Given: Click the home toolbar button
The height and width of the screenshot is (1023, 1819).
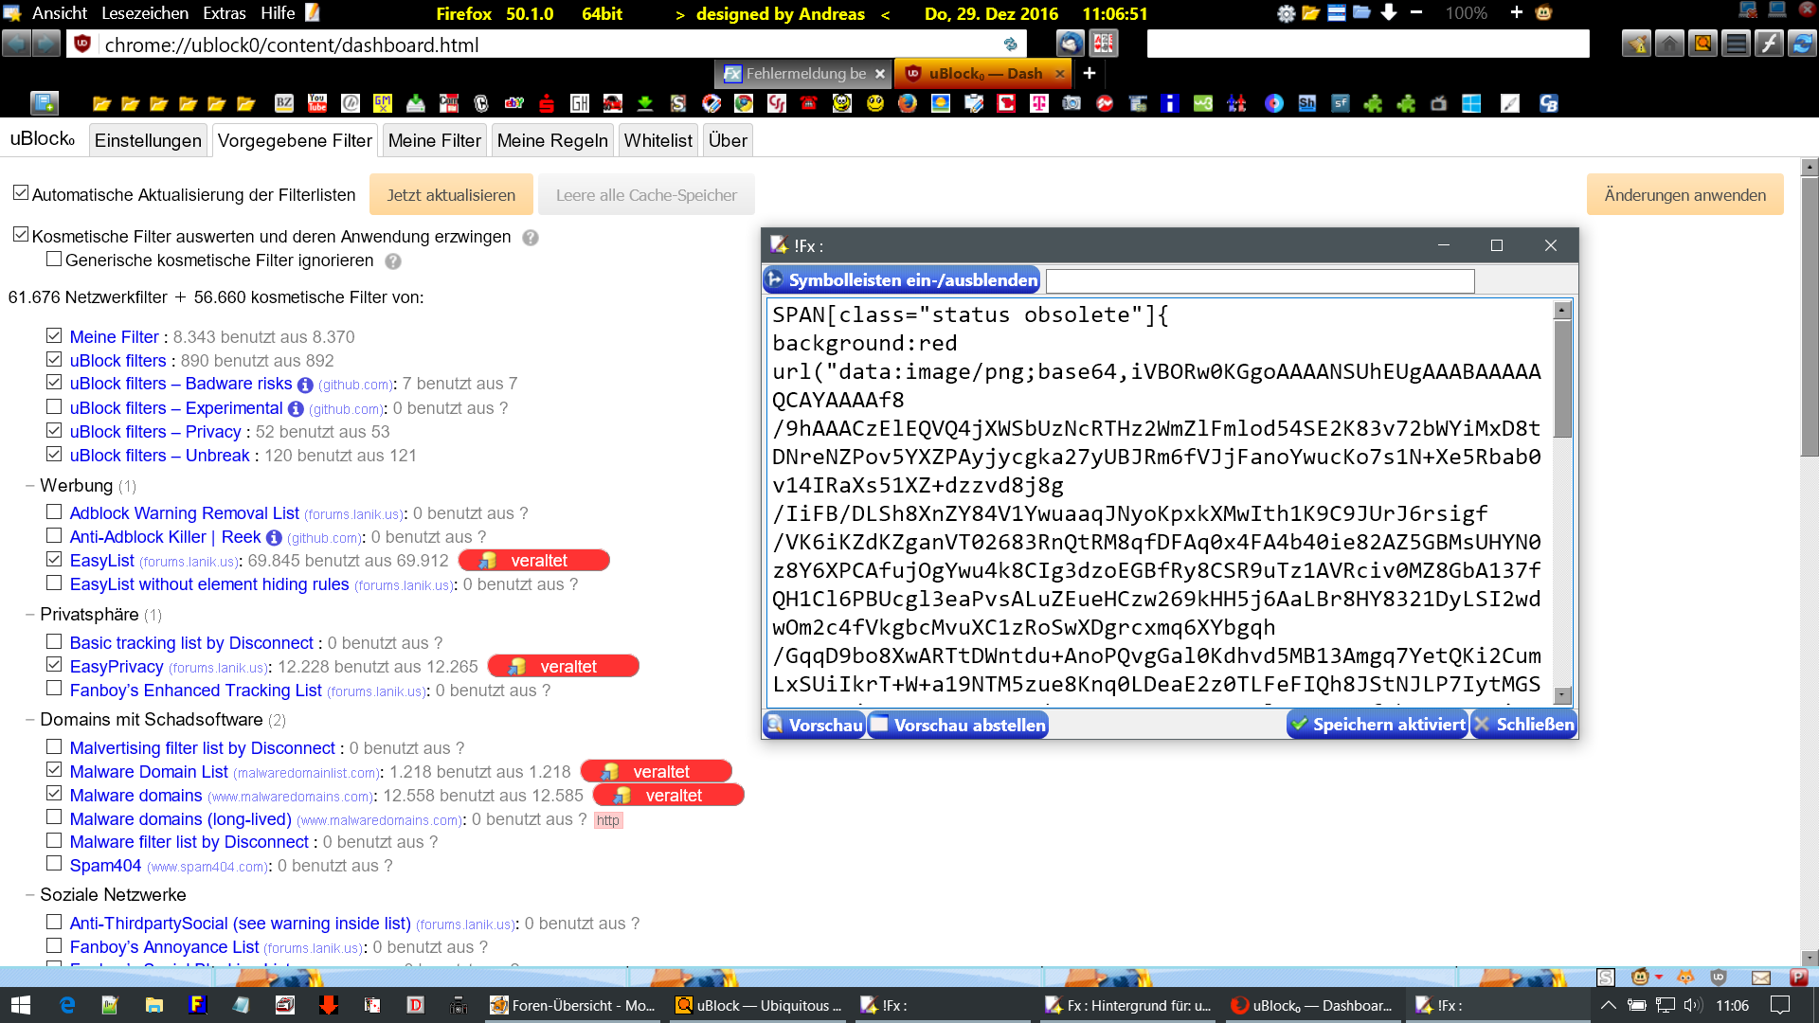Looking at the screenshot, I should (x=1669, y=44).
